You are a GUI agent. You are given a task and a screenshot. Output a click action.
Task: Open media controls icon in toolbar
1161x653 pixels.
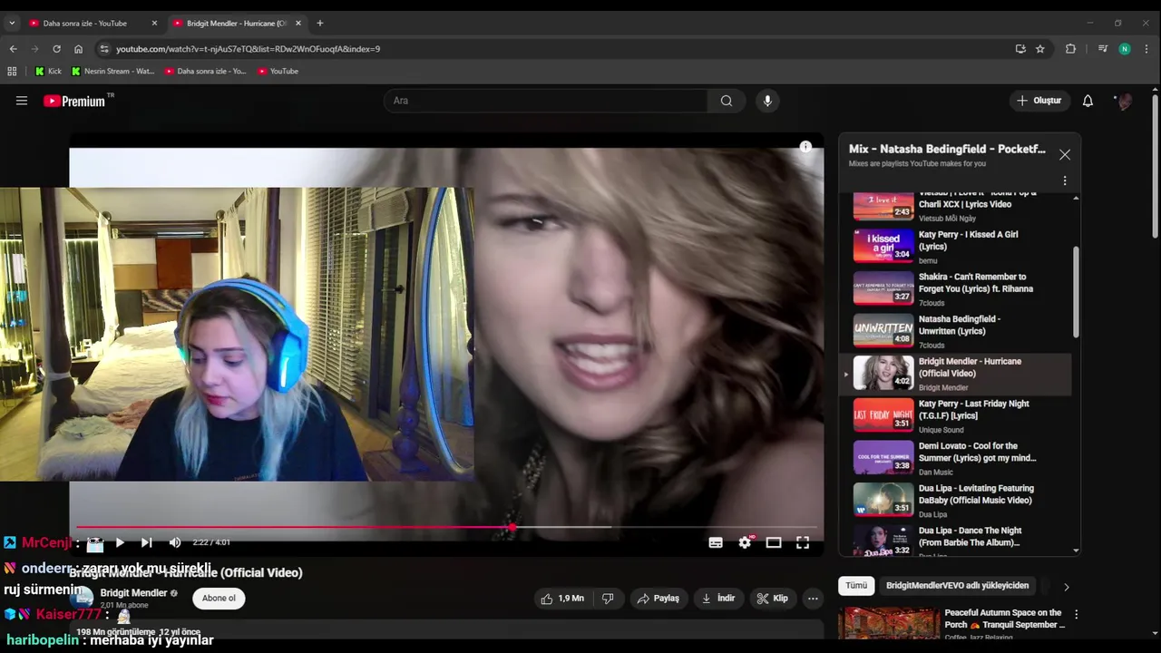[x=1103, y=49]
